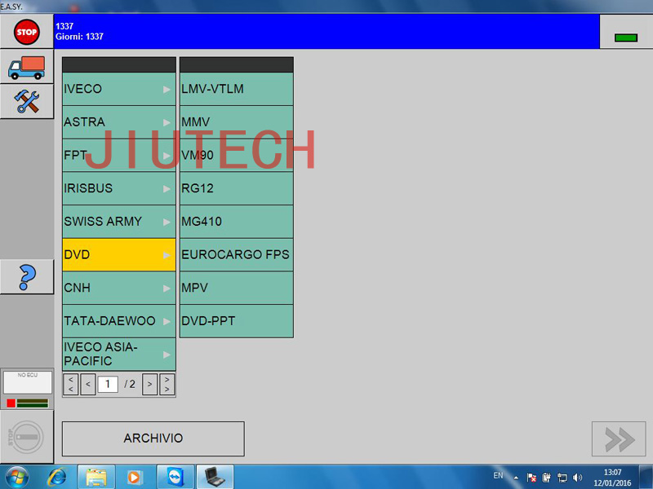Click the volume speaker tray icon

(x=577, y=478)
